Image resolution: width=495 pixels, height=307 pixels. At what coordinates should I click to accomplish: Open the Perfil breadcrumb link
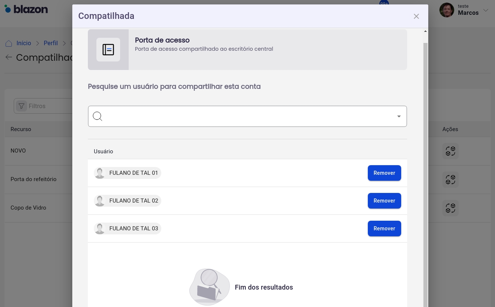pyautogui.click(x=51, y=43)
